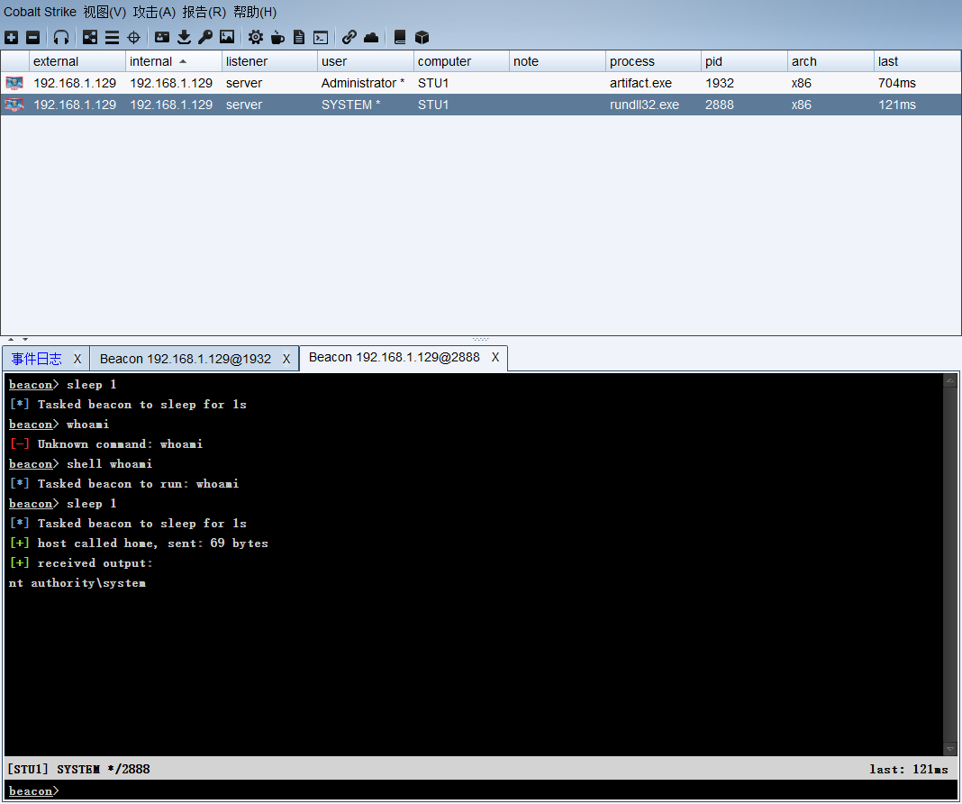Switch to the Beacon 192.168.1.129@1932 tab
Screen dimensions: 962x804
(186, 359)
